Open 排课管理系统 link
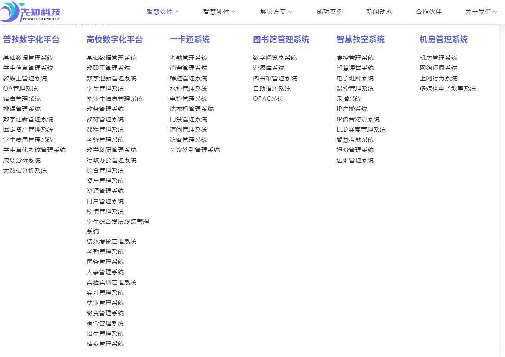This screenshot has width=505, height=357. pos(22,109)
